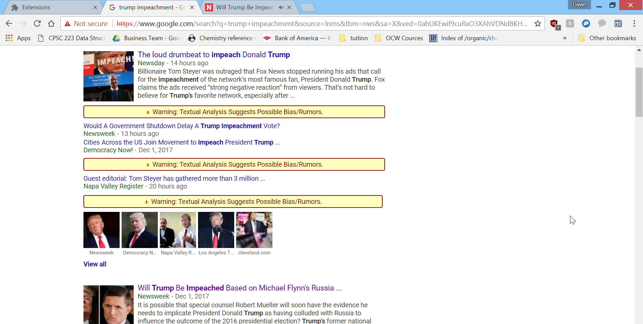Viewport: 643px width, 324px height.
Task: Click the cleveland.com carousel thumbnail
Action: tap(254, 230)
